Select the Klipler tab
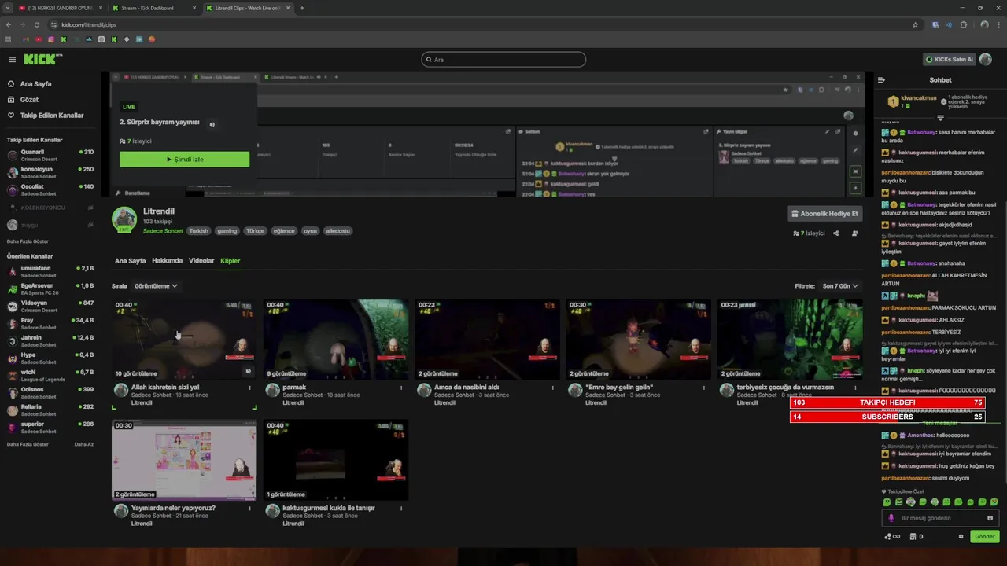1007x566 pixels. click(231, 261)
